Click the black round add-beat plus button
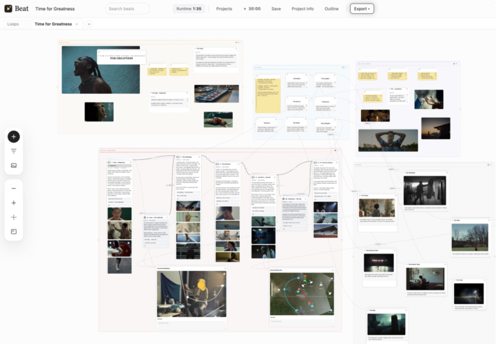The width and height of the screenshot is (496, 344). pos(14,136)
